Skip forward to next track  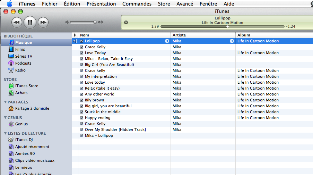coord(43,22)
